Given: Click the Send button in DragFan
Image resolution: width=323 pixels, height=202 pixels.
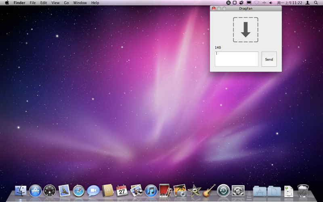Looking at the screenshot, I should click(x=269, y=59).
